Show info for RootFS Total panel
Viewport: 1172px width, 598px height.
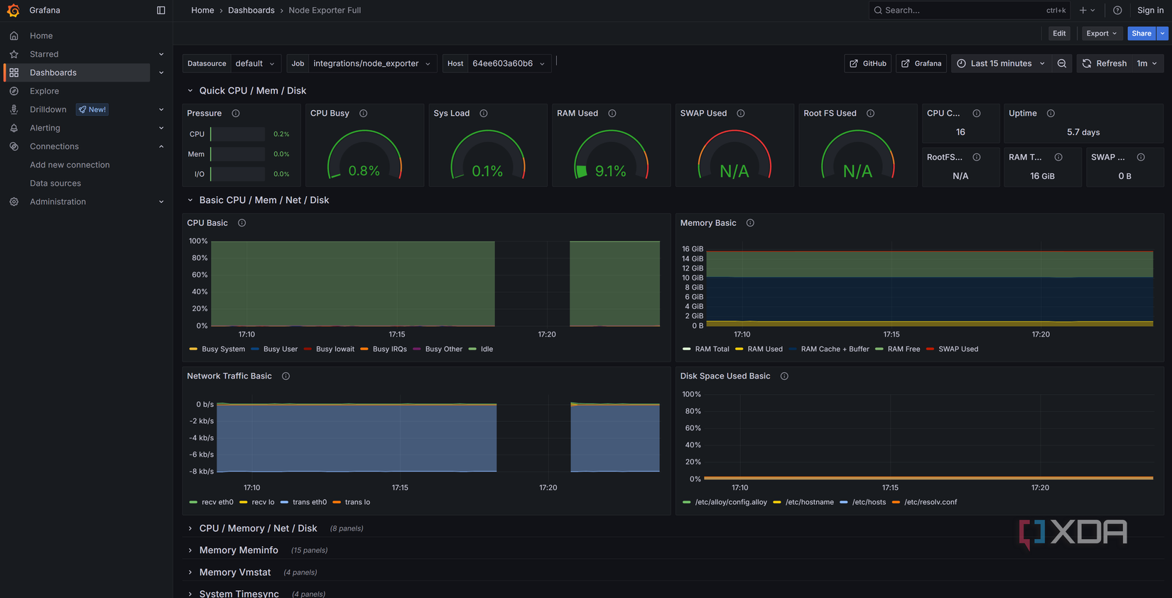click(x=977, y=157)
